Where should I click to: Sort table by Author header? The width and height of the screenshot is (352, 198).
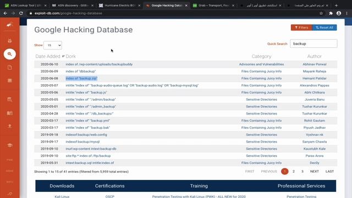point(314,56)
